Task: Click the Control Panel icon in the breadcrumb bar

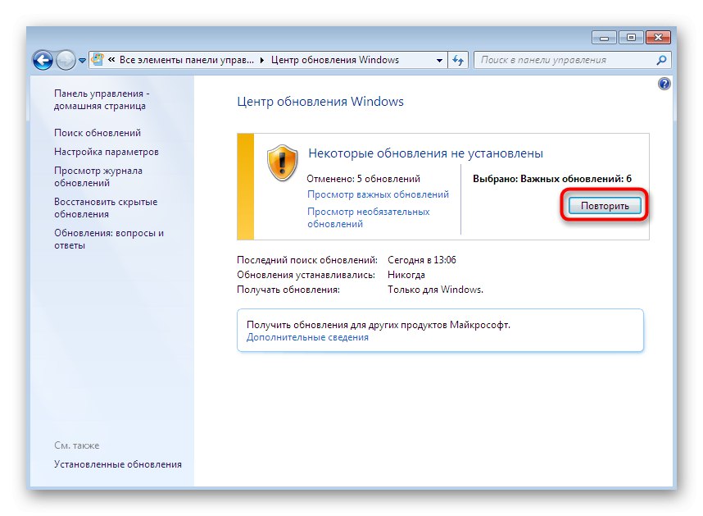Action: pos(98,59)
